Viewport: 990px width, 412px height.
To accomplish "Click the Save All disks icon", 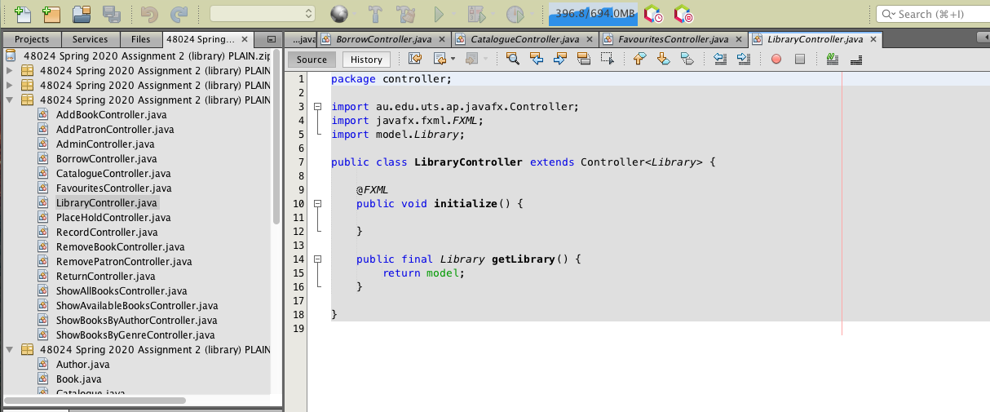I will pos(112,14).
